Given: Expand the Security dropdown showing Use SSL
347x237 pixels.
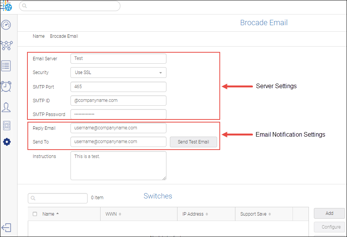Looking at the screenshot, I should (118, 73).
